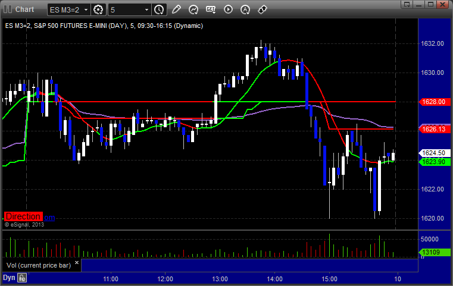Click the 1624.50 last price marker
This screenshot has height=286, width=453.
coord(434,153)
